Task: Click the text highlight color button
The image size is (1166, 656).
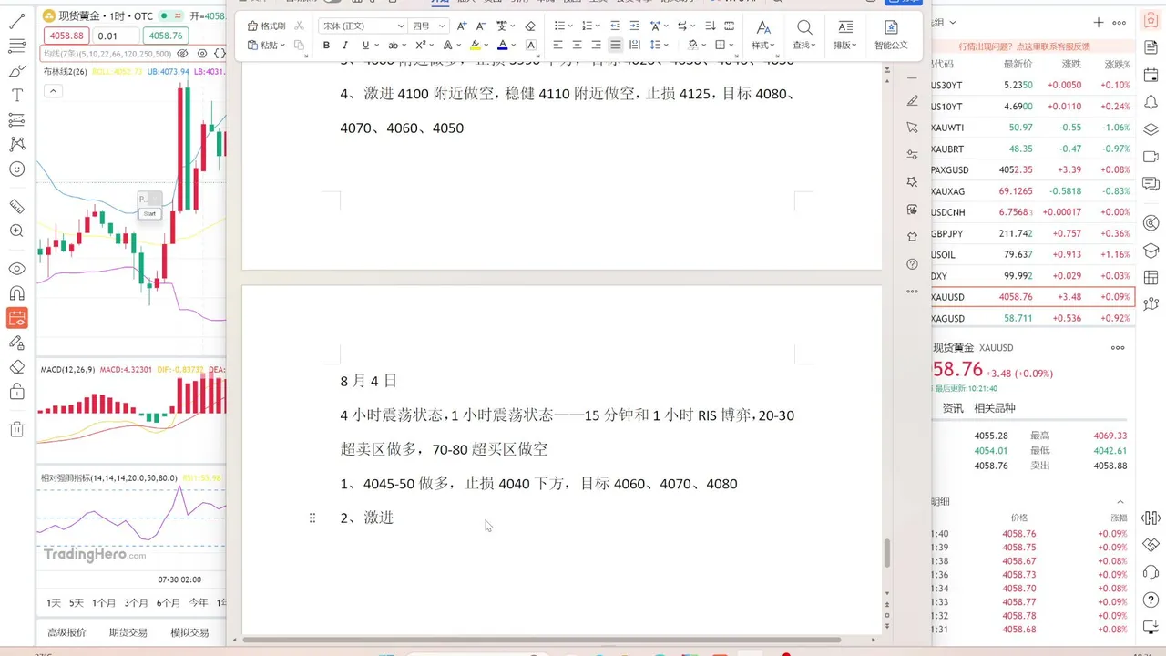Action: click(x=475, y=45)
